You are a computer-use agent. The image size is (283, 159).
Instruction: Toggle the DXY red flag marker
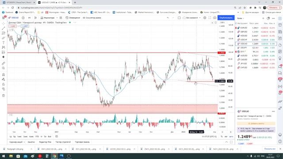[236, 52]
